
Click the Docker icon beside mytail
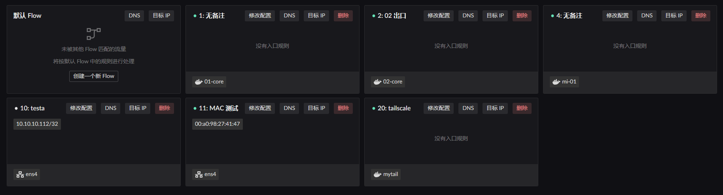[x=378, y=174]
